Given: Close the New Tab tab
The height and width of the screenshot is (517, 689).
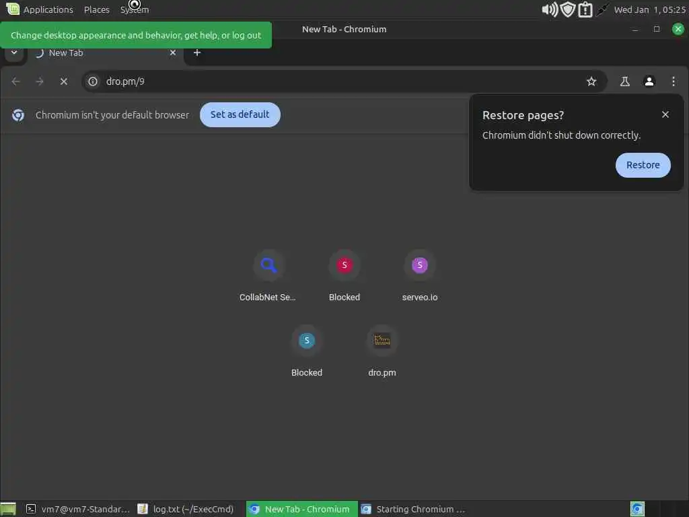Looking at the screenshot, I should coord(173,53).
